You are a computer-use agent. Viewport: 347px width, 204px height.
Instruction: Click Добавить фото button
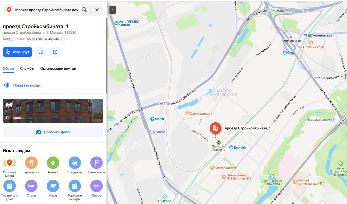(53, 132)
